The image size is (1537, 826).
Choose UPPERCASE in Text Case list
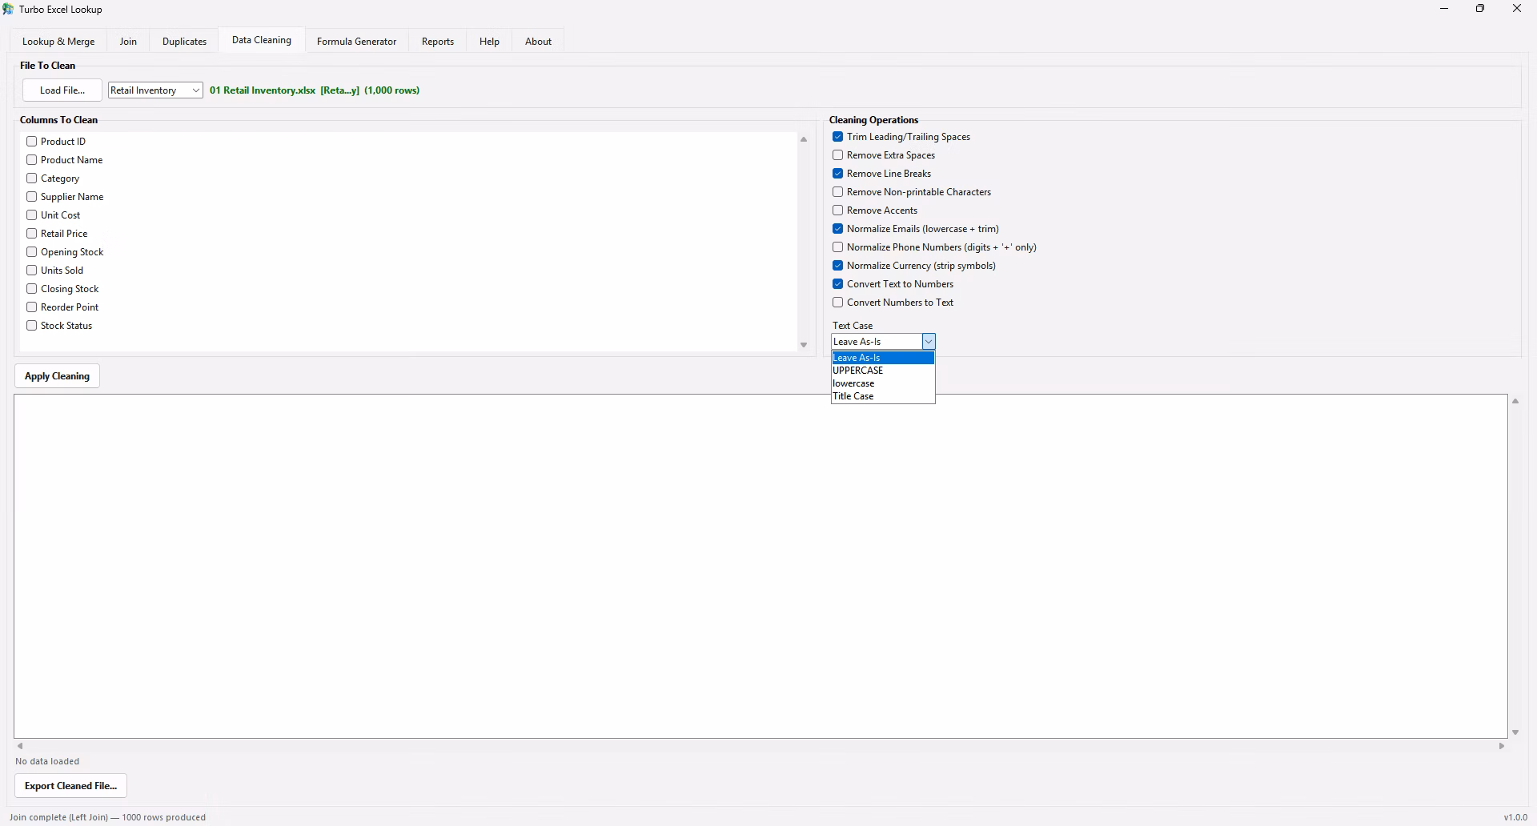click(x=883, y=371)
